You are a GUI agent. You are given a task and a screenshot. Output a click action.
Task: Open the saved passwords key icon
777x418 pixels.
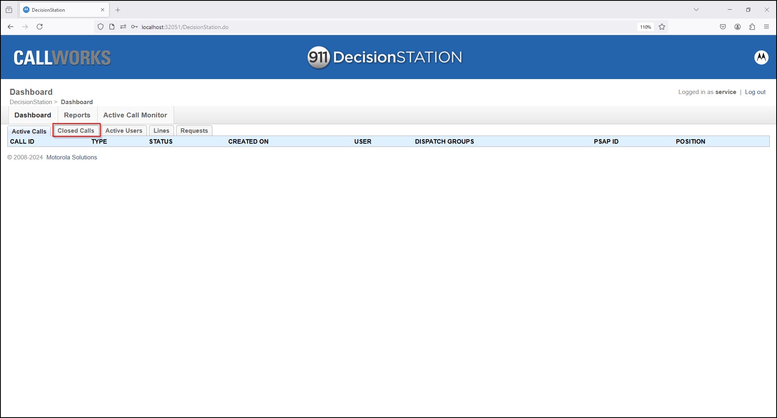pyautogui.click(x=134, y=27)
